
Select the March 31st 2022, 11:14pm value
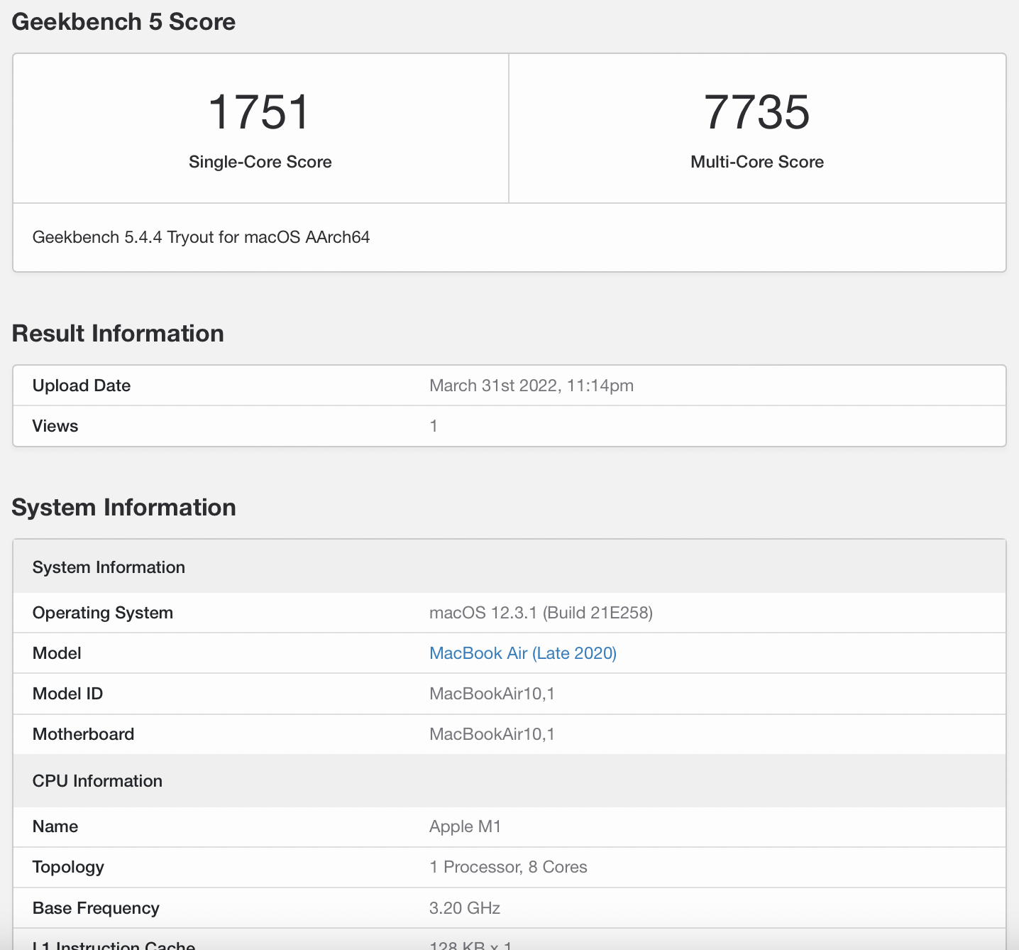click(531, 386)
